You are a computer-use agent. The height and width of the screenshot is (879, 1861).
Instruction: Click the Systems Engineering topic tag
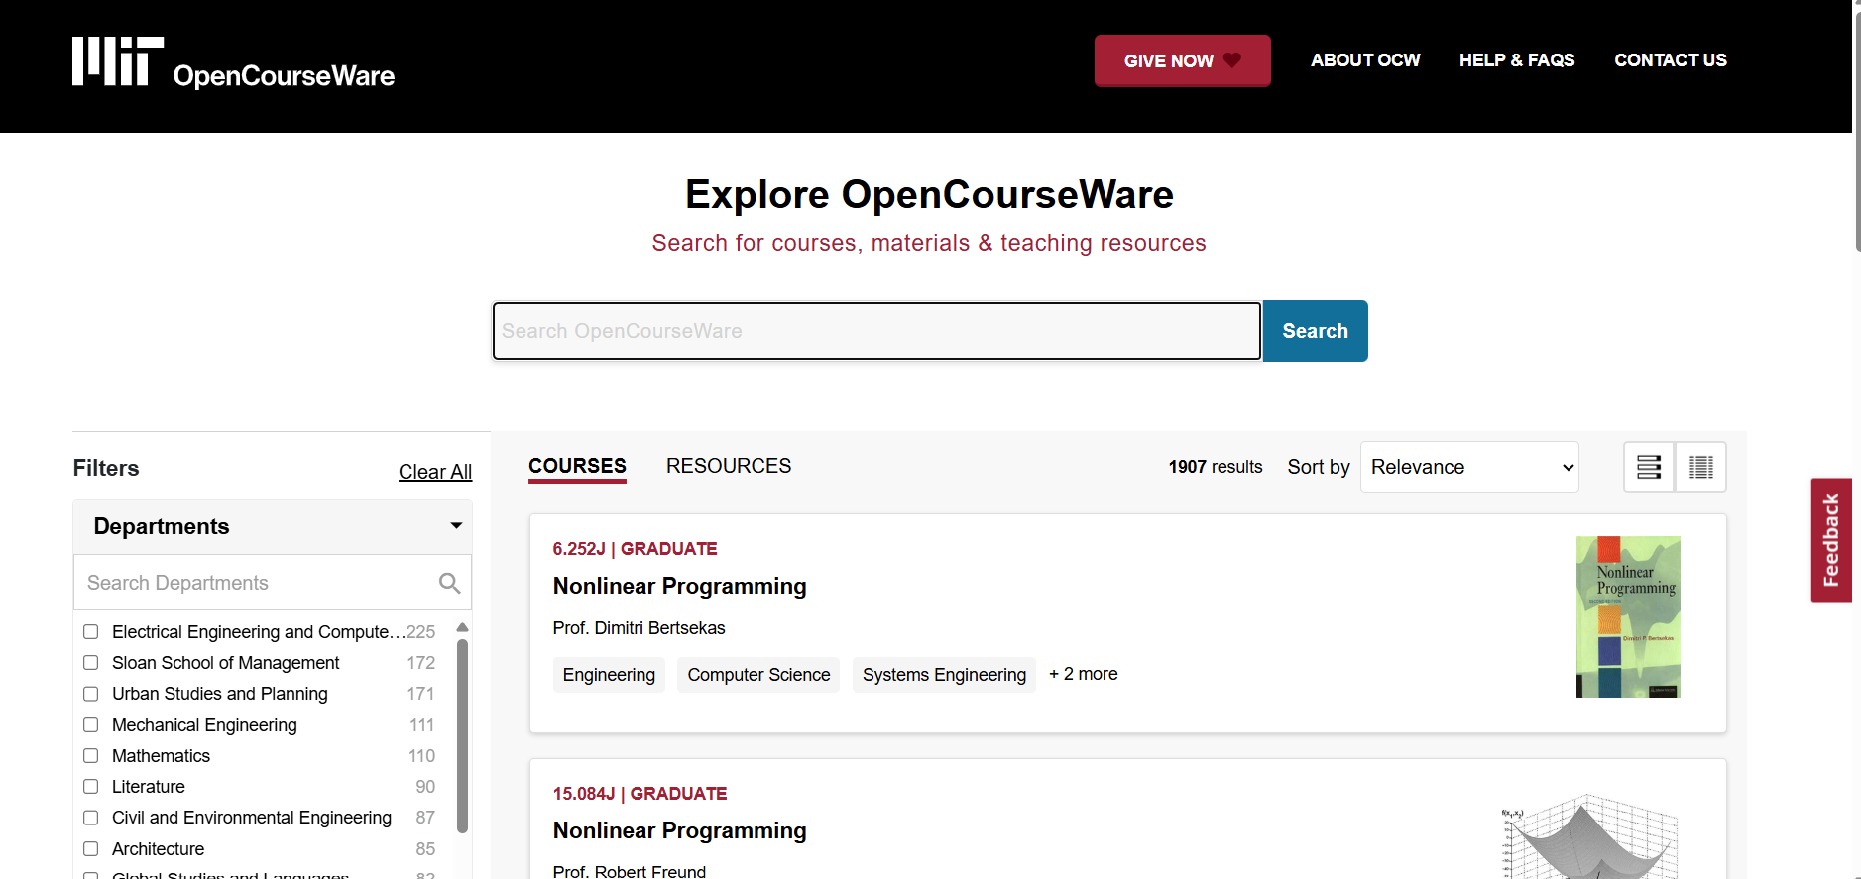coord(944,675)
